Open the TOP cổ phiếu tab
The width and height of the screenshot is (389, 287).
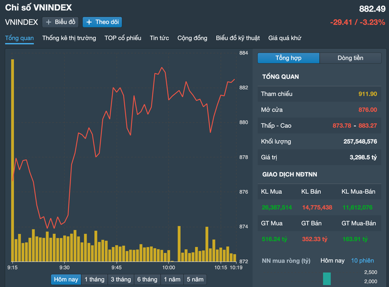pyautogui.click(x=123, y=38)
